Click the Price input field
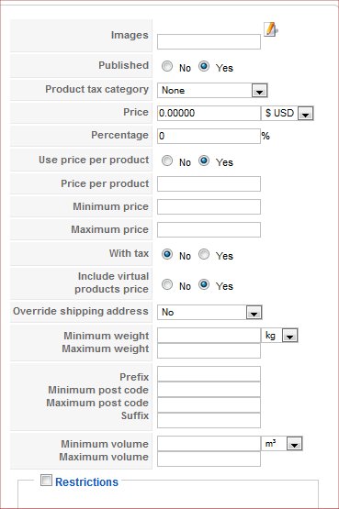 click(209, 114)
